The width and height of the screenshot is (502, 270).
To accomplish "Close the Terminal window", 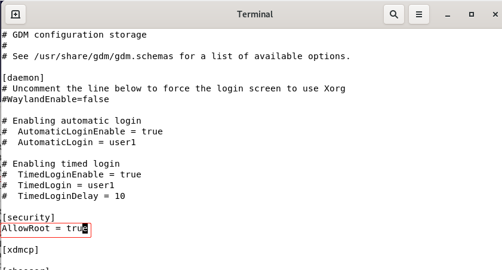I will (495, 14).
